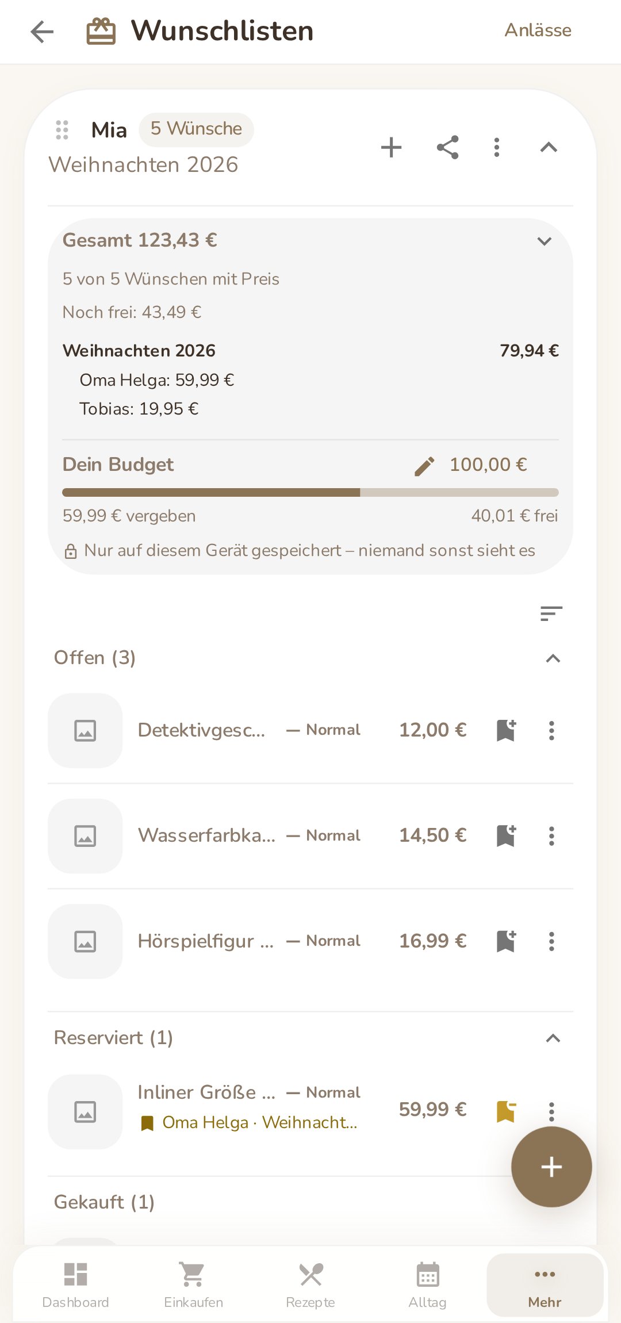Collapse Mia's wishlist card
This screenshot has width=621, height=1323.
coord(549,147)
